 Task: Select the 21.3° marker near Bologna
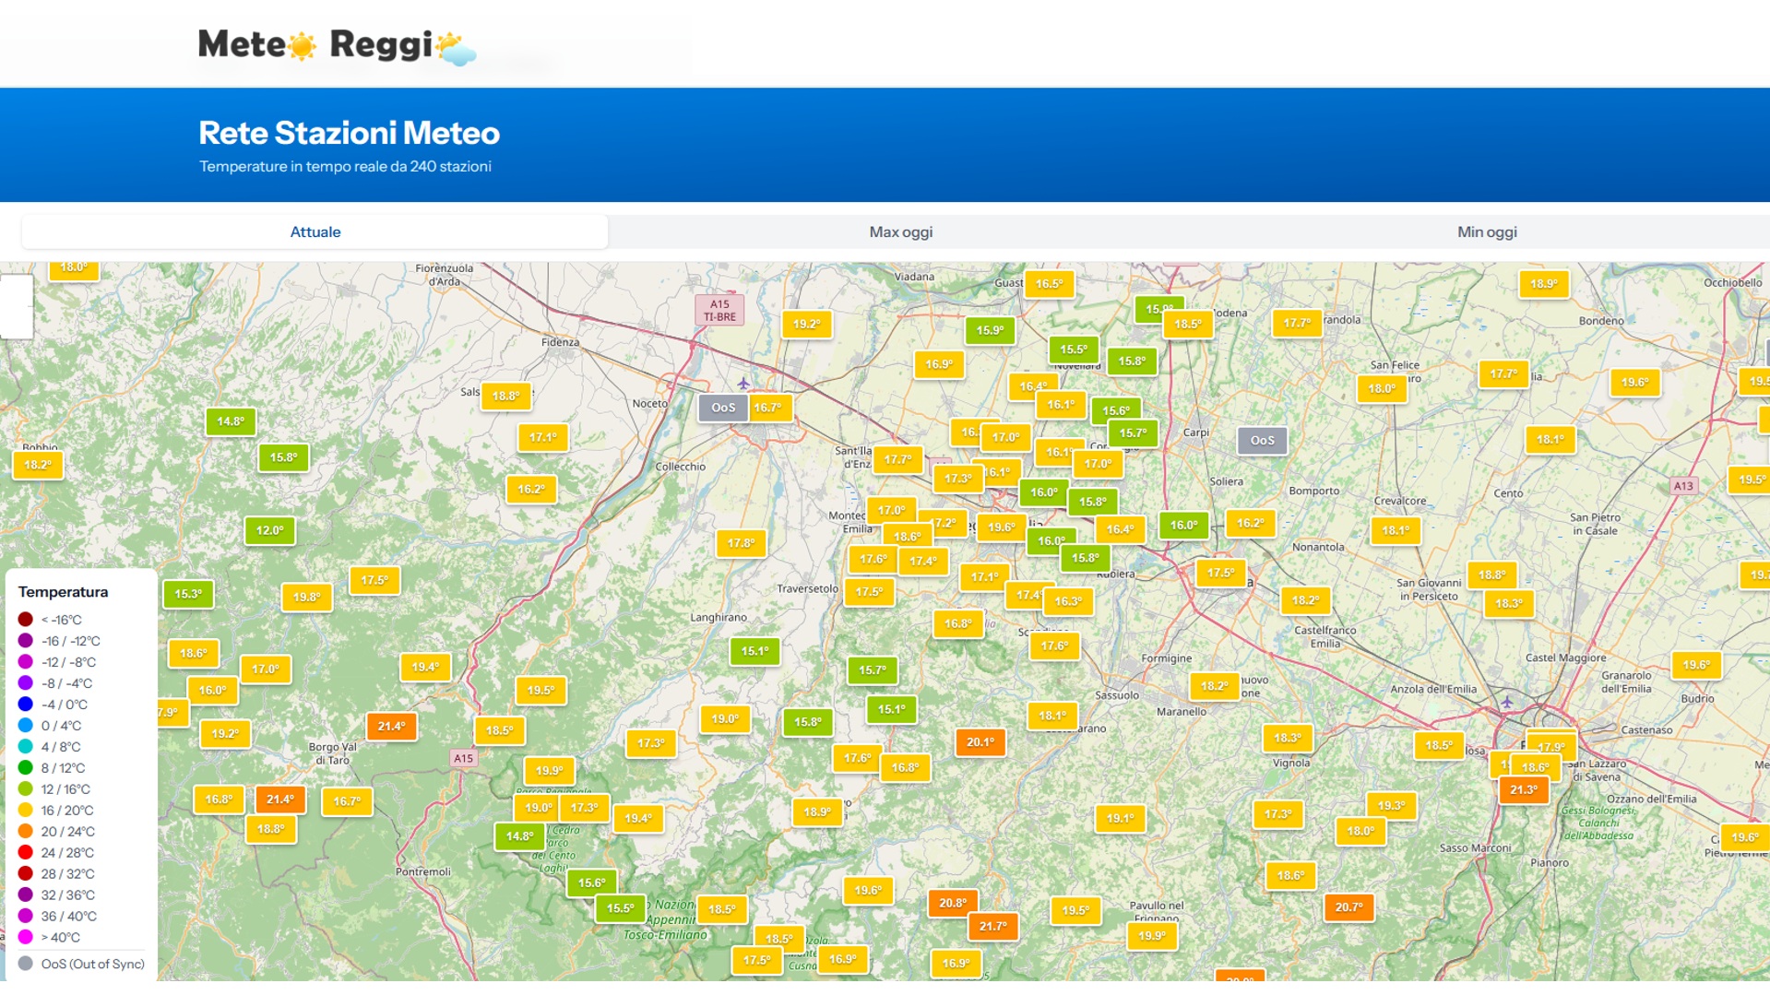coord(1523,790)
